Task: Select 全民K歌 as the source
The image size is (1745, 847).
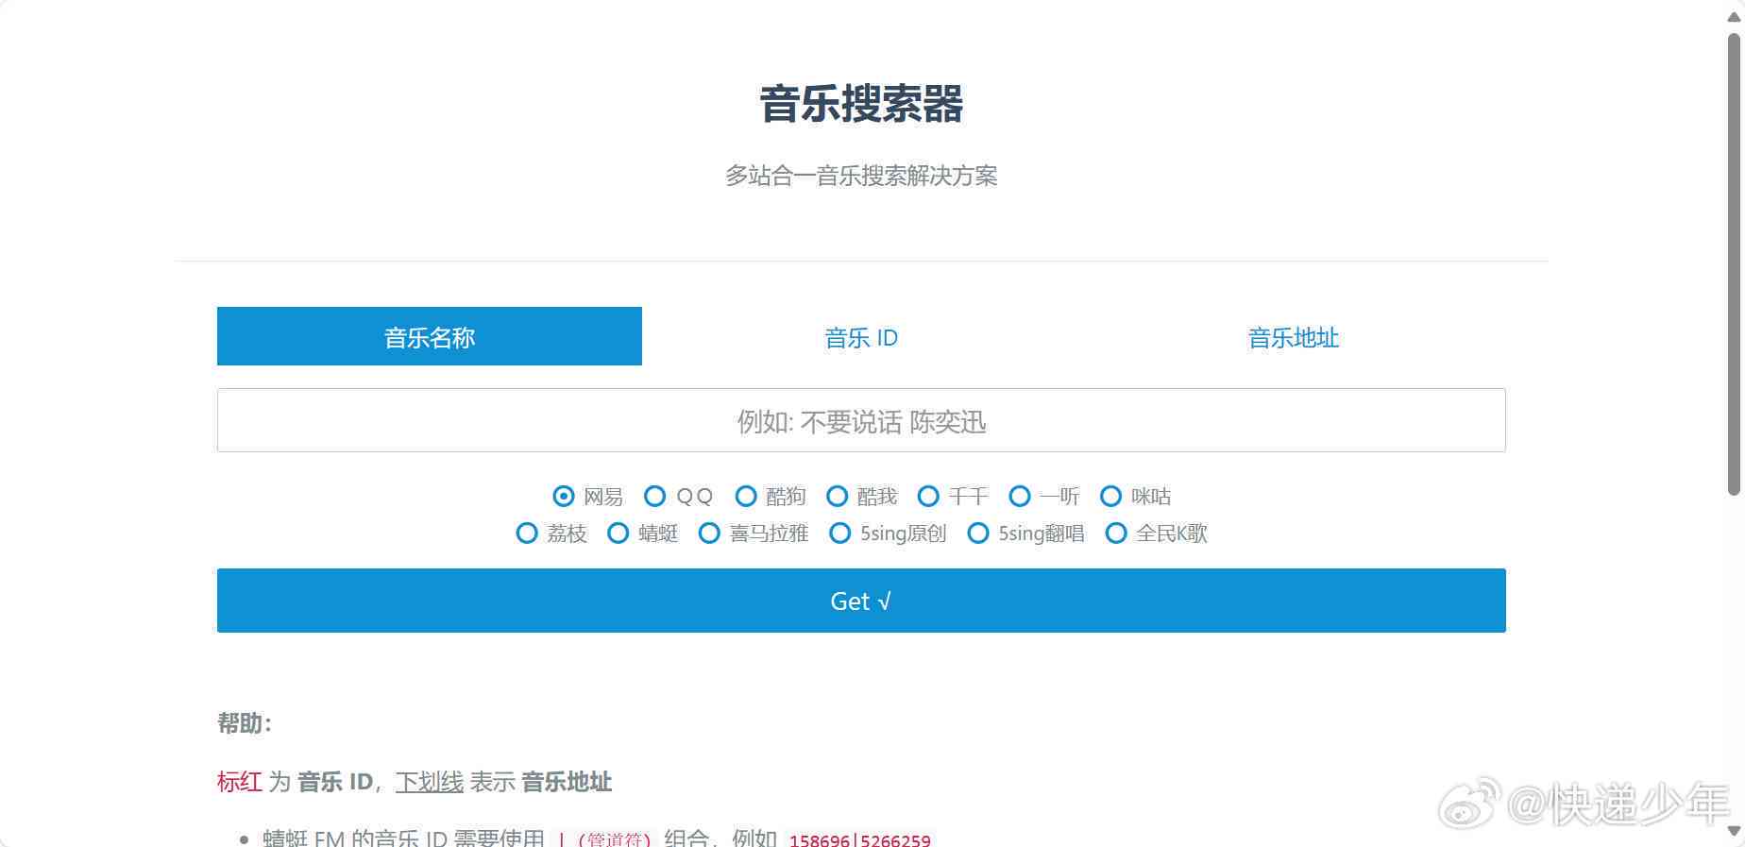Action: click(1116, 534)
